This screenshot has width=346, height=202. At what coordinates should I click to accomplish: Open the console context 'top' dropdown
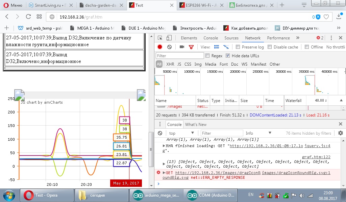pos(181,133)
